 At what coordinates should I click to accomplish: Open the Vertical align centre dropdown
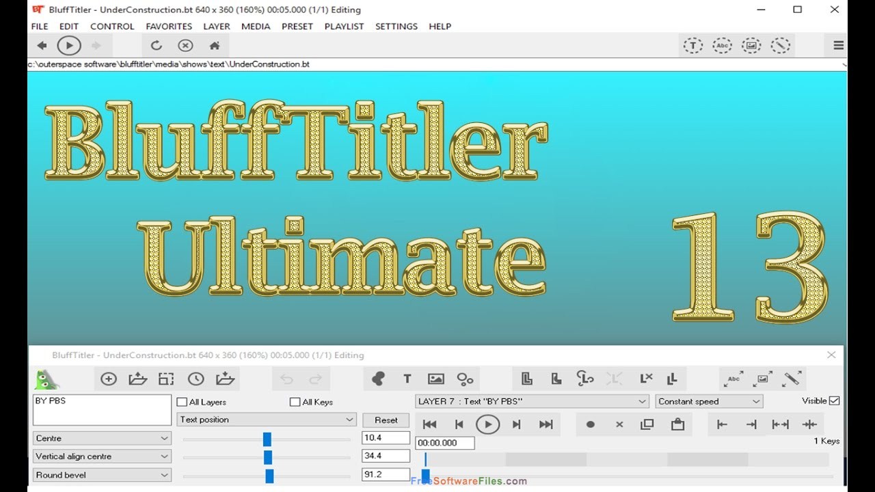(x=102, y=456)
